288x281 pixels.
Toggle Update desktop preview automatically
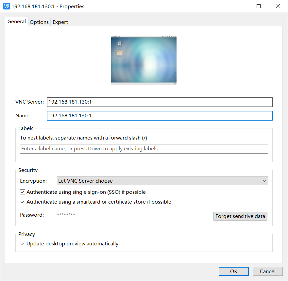pyautogui.click(x=23, y=244)
